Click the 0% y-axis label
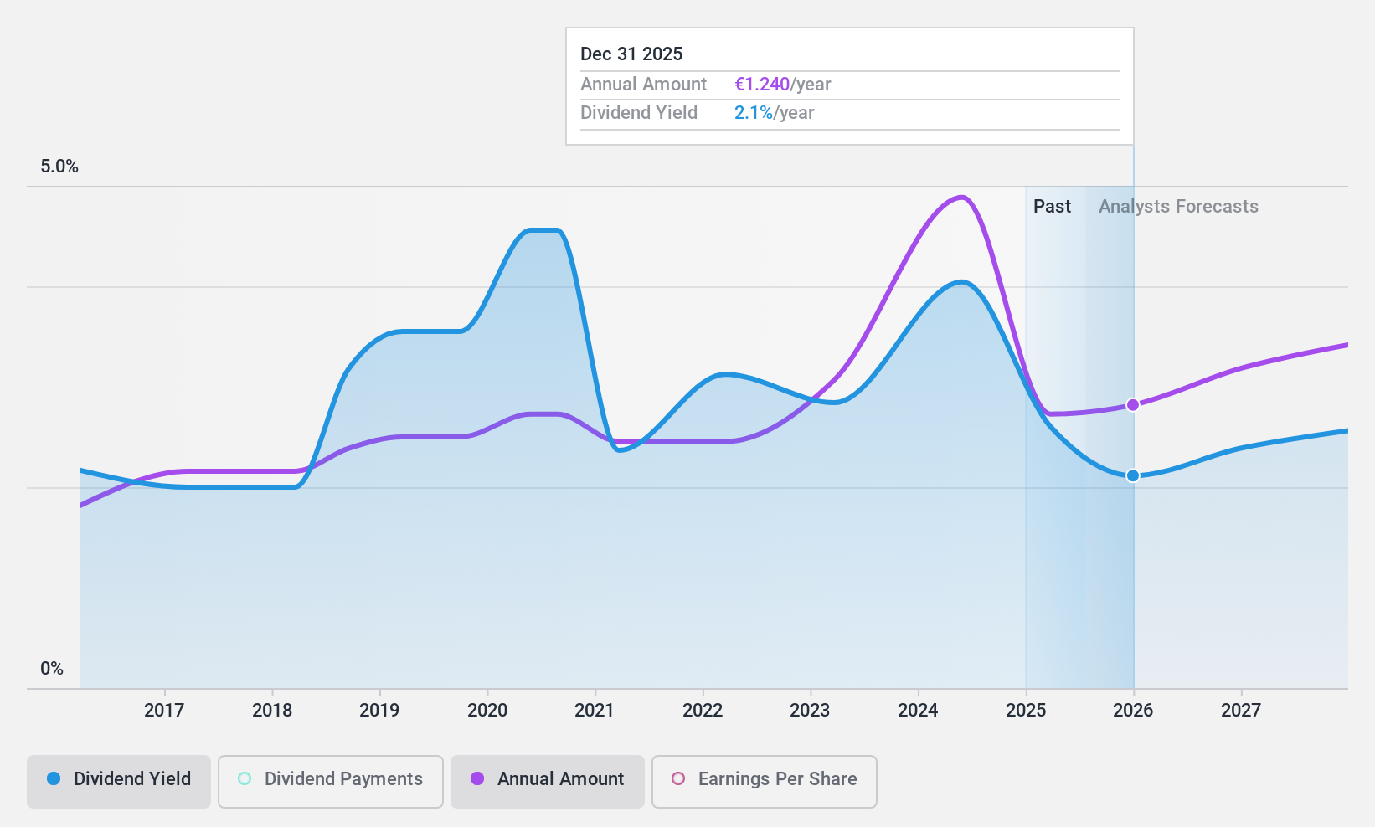 52,669
